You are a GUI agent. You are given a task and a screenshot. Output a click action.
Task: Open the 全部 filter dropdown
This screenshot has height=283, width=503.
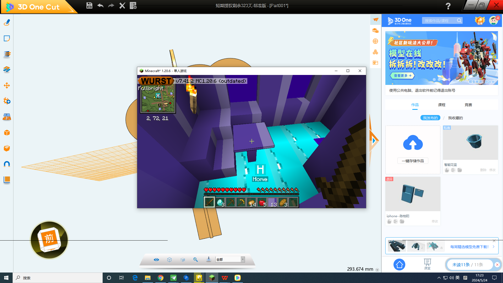[243, 259]
